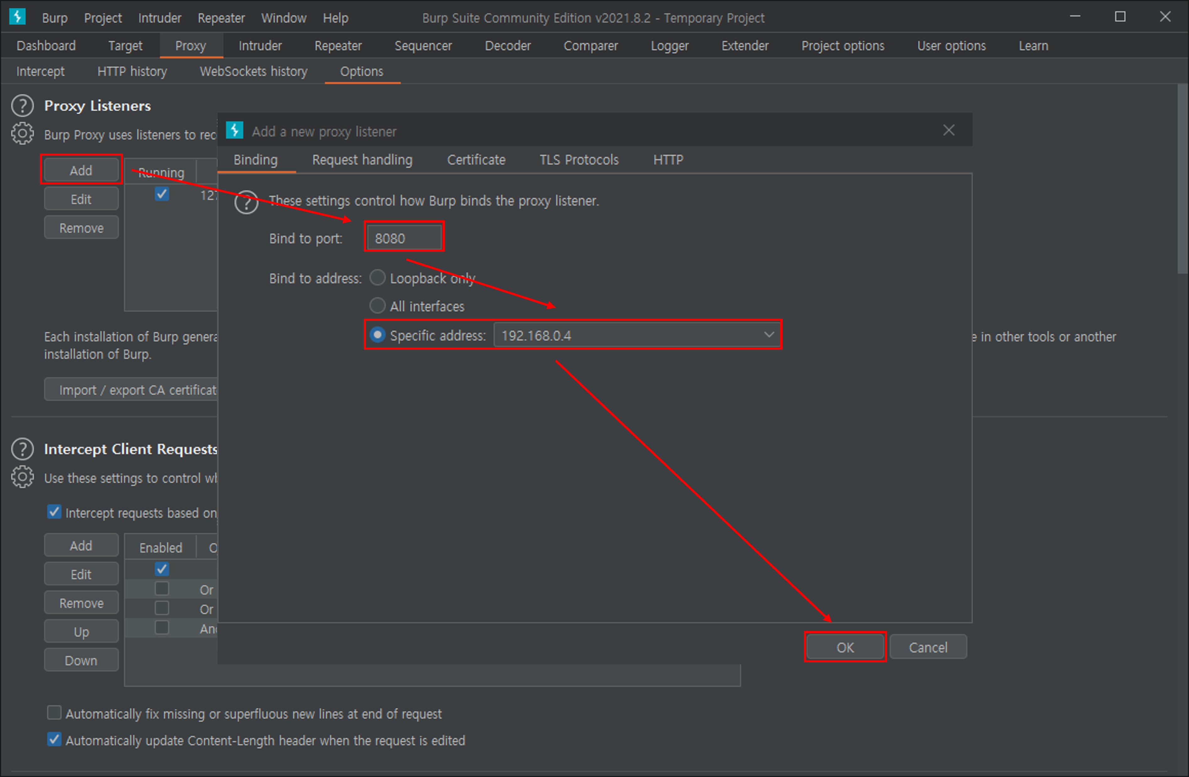The width and height of the screenshot is (1189, 777).
Task: Expand the Specific address dropdown
Action: click(x=769, y=335)
